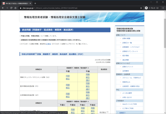
Task: Open ST 午後Ⅰ 問題 link
Action: click(83, 108)
